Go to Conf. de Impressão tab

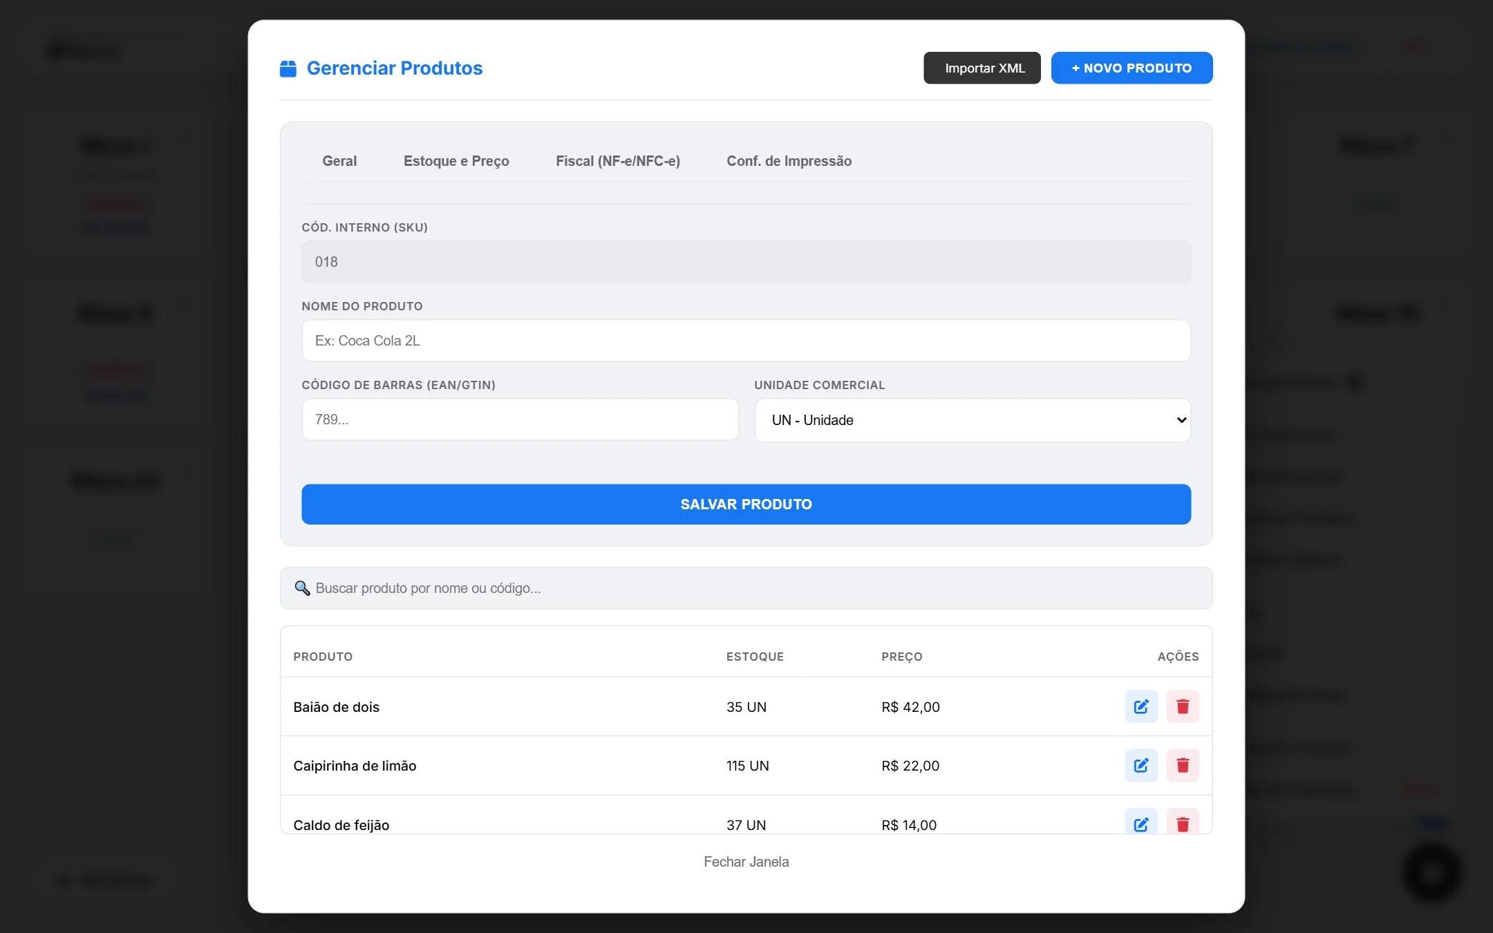(789, 161)
